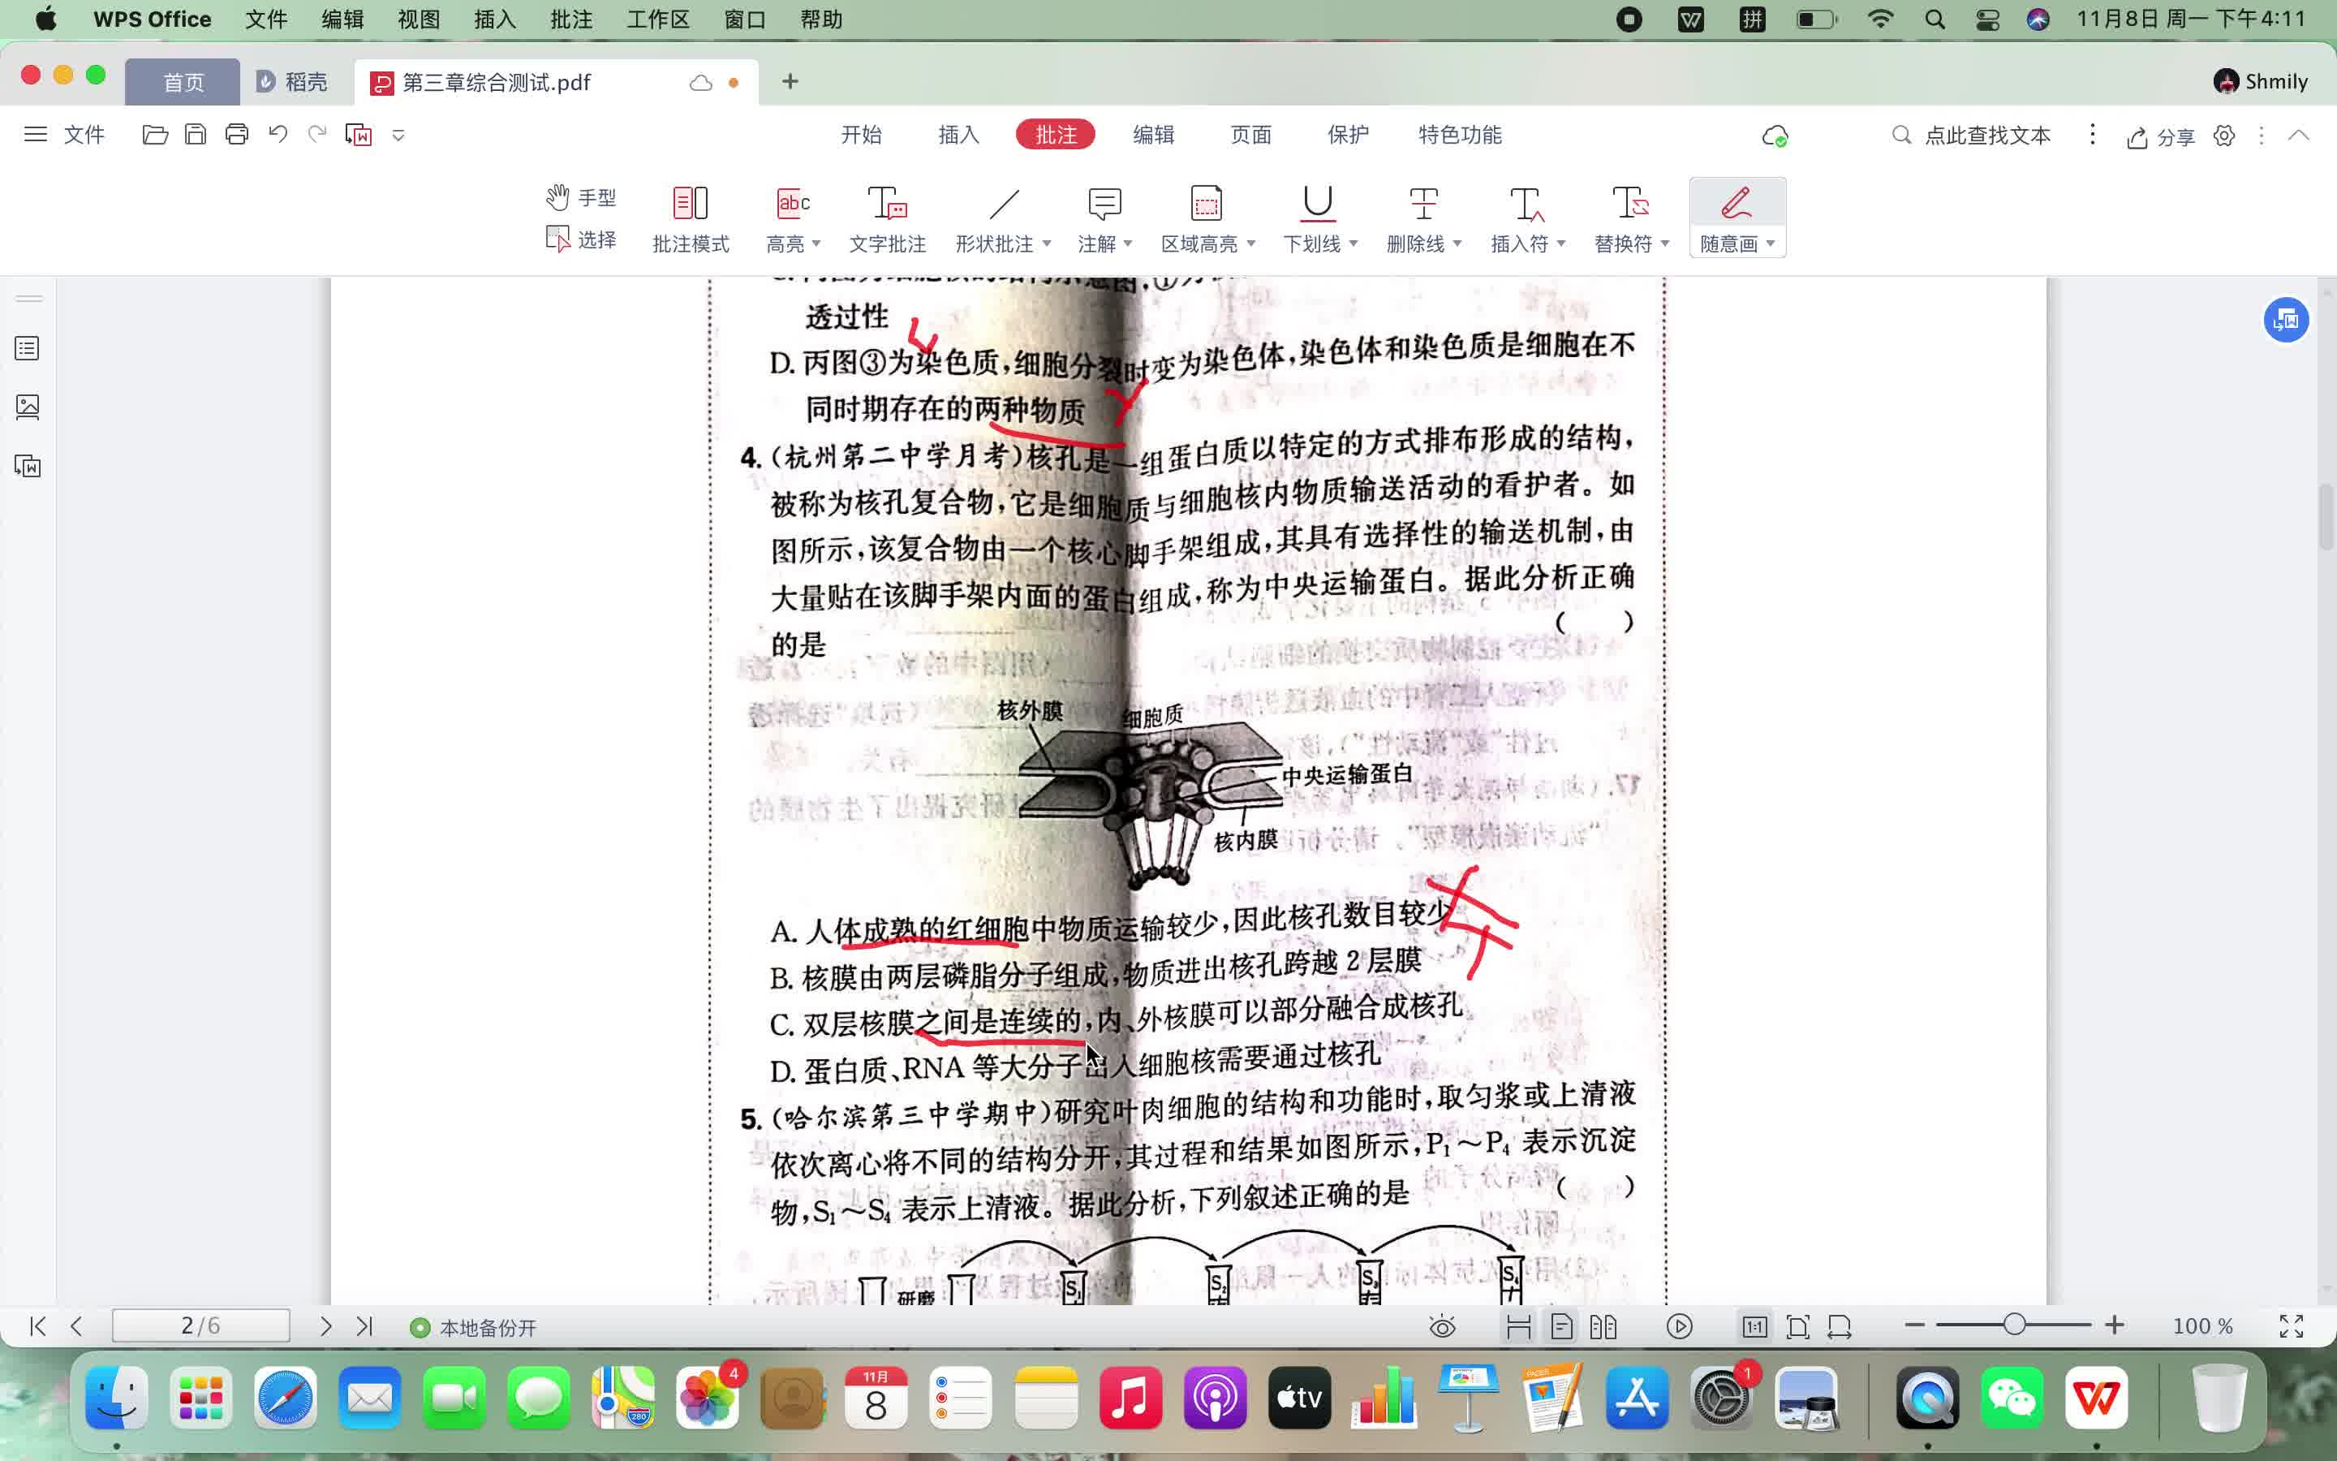The image size is (2337, 1461).
Task: Select the Hand (手型) tool
Action: [x=580, y=197]
